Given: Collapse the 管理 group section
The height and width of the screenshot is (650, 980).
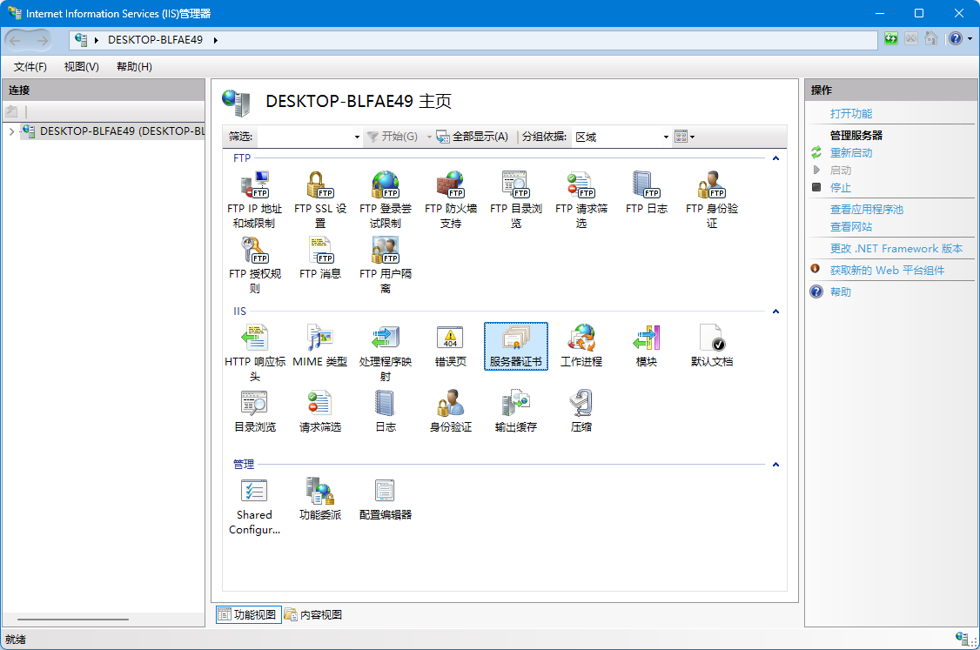Looking at the screenshot, I should click(775, 465).
